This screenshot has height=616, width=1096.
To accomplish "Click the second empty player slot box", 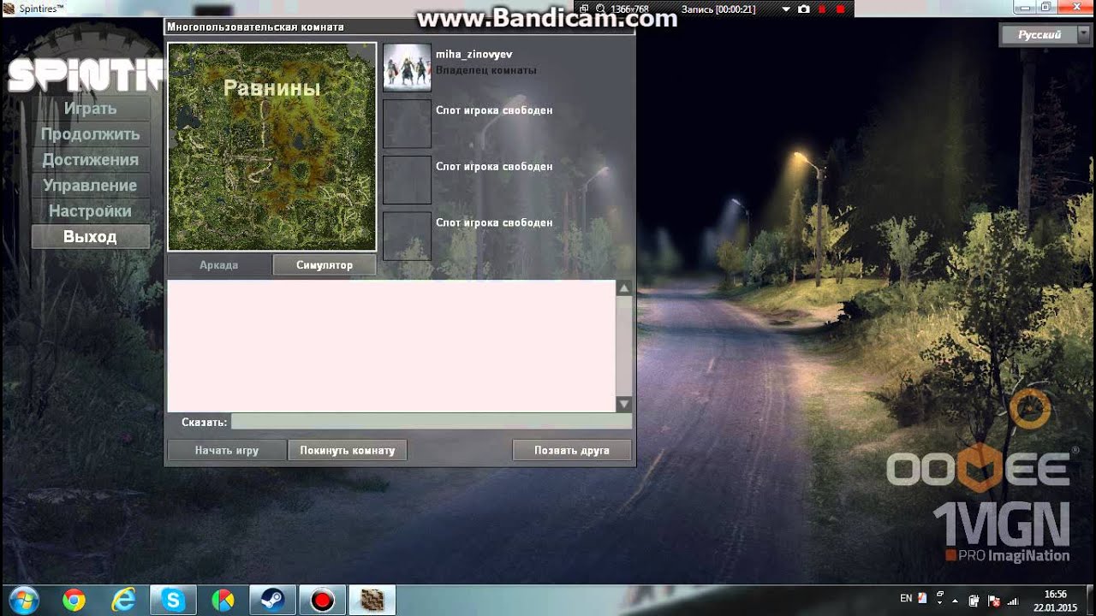I will (x=407, y=180).
